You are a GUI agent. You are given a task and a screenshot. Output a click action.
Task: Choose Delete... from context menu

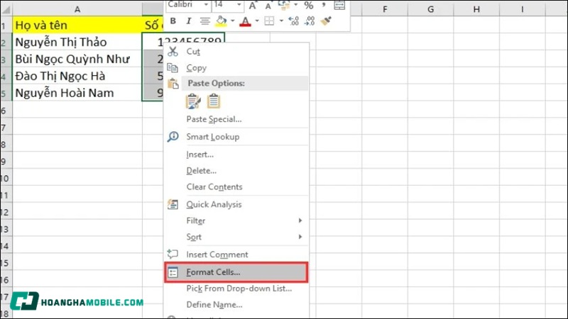(x=236, y=171)
